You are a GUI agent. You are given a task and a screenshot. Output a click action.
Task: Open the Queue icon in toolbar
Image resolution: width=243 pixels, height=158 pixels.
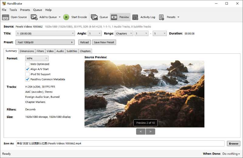[x=94, y=17]
